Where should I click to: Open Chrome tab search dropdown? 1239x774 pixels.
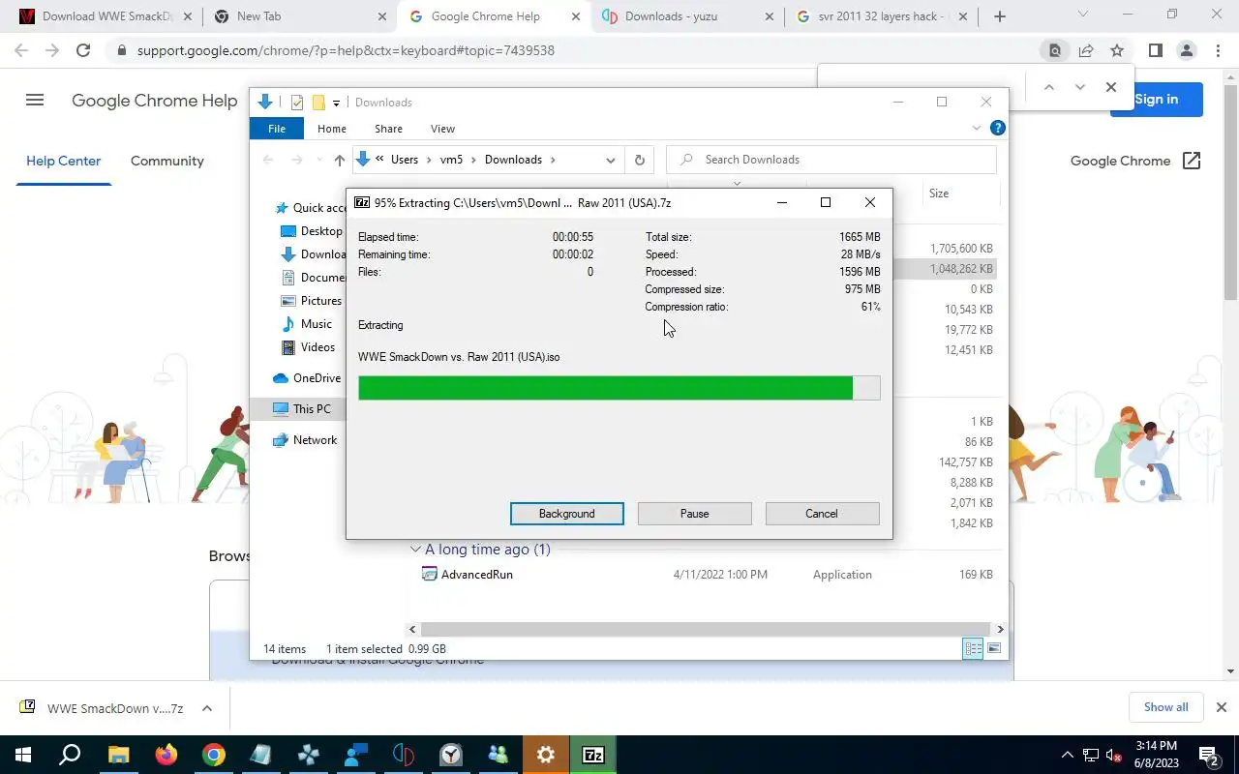(x=1083, y=15)
